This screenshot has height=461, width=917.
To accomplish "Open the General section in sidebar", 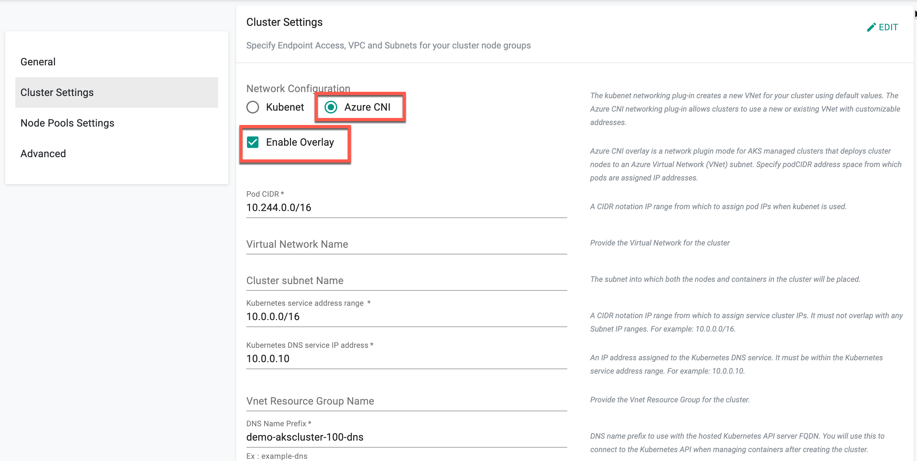I will (x=117, y=62).
